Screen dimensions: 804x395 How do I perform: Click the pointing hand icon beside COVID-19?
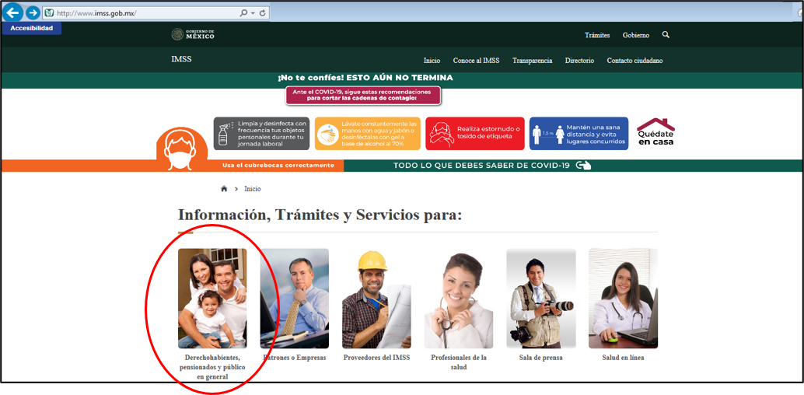(583, 165)
